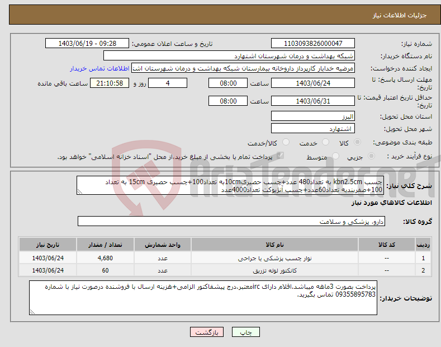Select the جزیی purchase type radio
The height and width of the screenshot is (347, 441).
coord(371,156)
